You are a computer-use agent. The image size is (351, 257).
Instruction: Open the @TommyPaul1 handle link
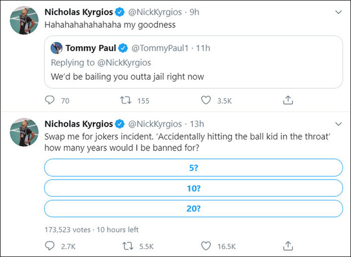160,48
